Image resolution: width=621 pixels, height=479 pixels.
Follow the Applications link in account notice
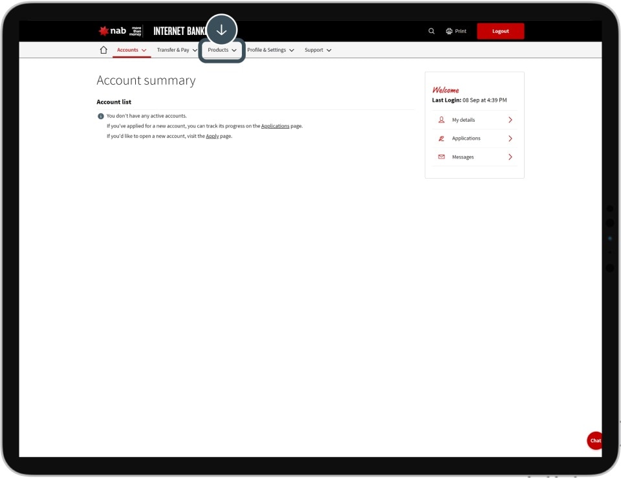point(275,126)
